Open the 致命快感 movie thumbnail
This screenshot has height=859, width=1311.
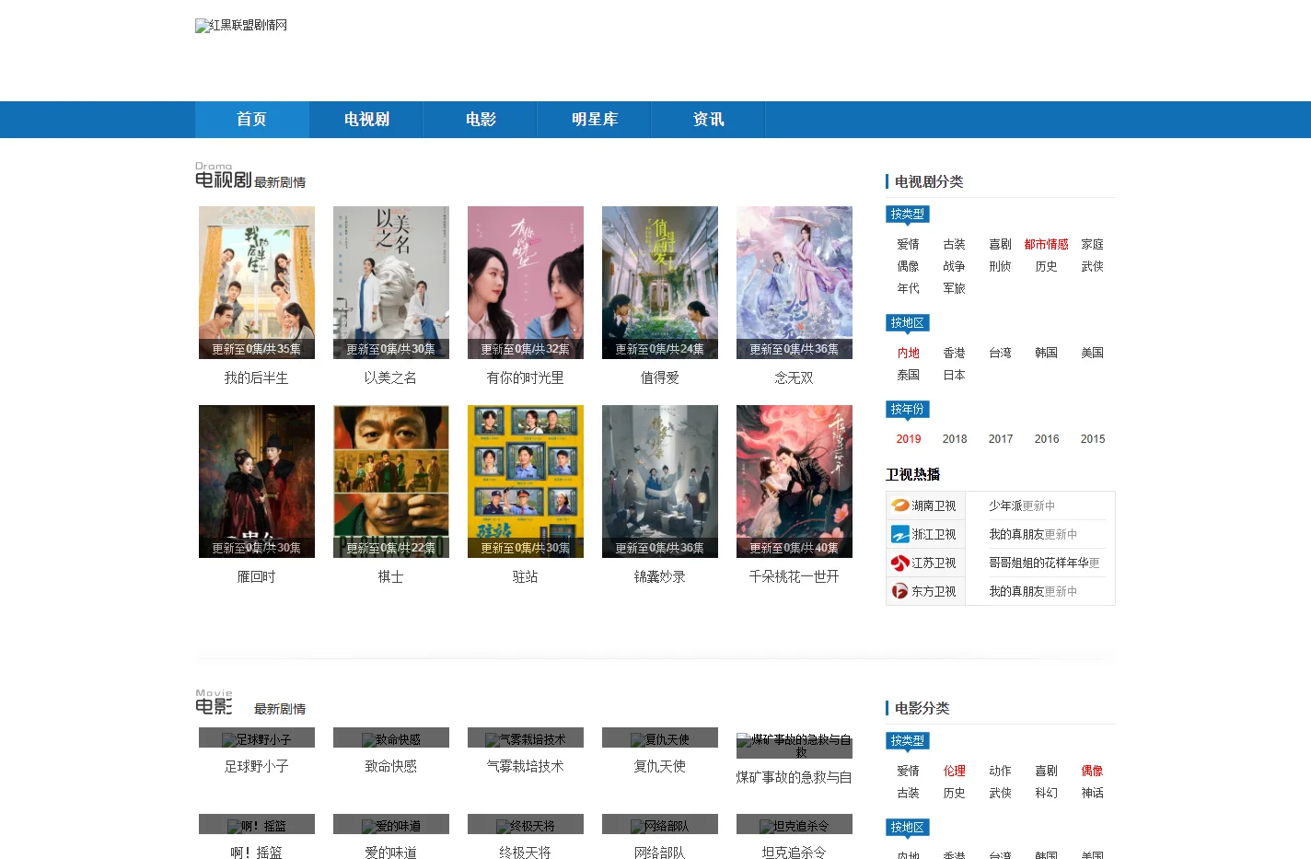click(x=391, y=738)
